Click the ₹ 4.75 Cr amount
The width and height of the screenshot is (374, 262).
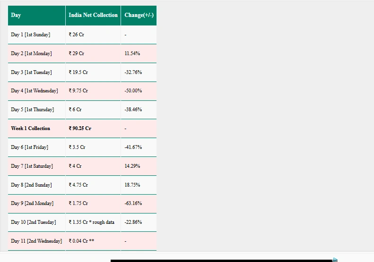(78, 185)
